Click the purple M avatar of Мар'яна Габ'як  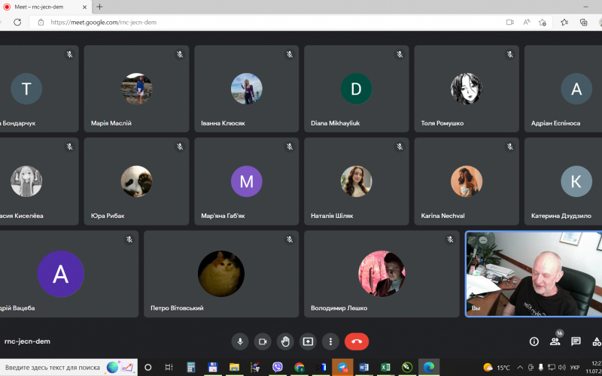coord(247,181)
